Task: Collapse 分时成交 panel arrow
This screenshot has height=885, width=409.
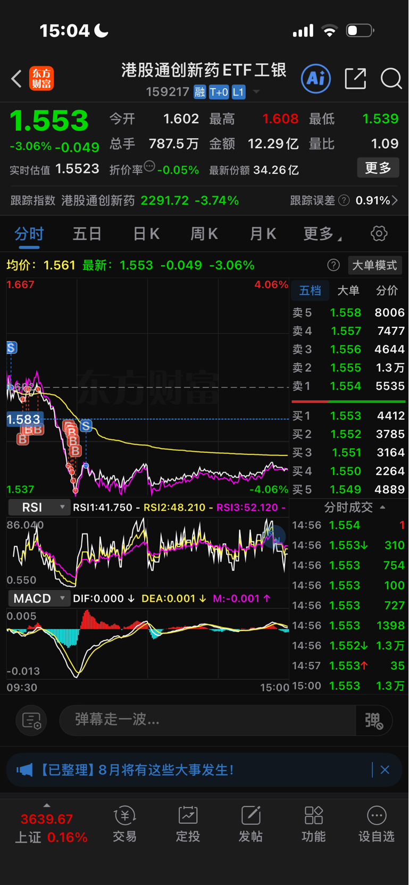Action: point(383,507)
